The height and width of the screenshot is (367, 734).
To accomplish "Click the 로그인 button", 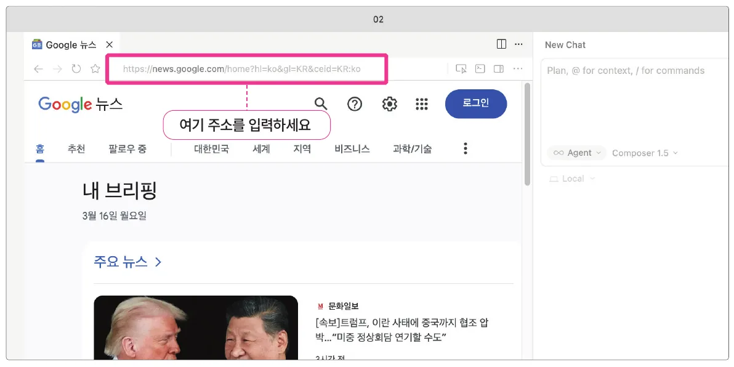I will [475, 103].
